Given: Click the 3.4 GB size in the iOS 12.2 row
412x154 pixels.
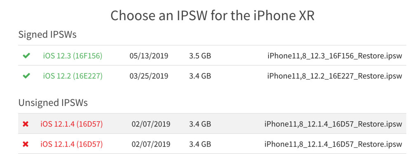Looking at the screenshot, I should pyautogui.click(x=200, y=76).
